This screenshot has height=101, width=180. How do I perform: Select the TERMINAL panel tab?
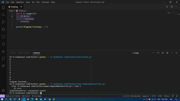click(37, 53)
